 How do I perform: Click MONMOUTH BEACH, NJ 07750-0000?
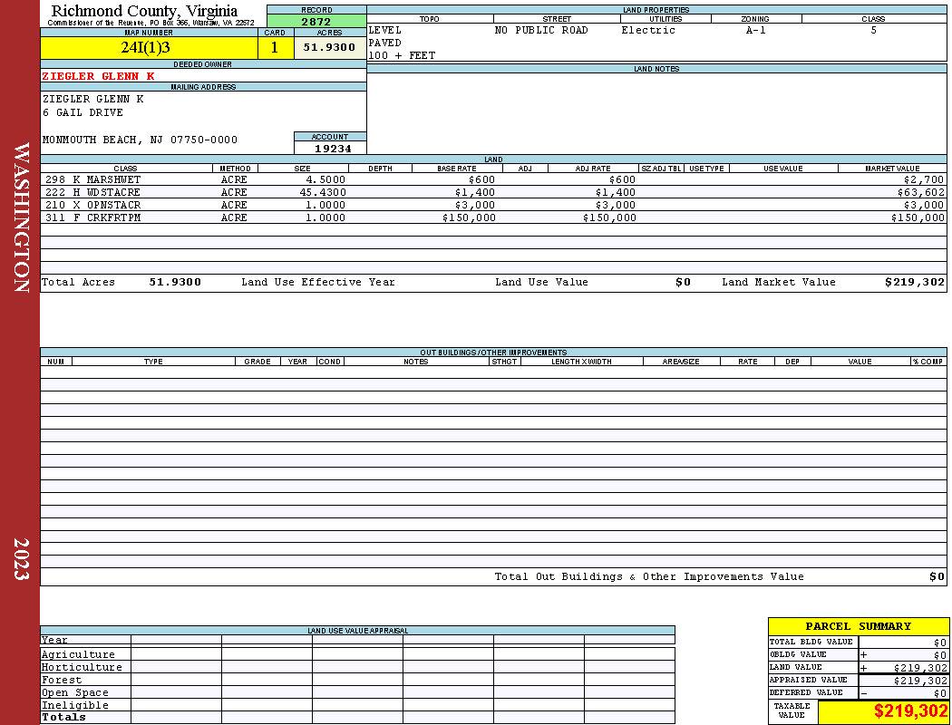(140, 140)
